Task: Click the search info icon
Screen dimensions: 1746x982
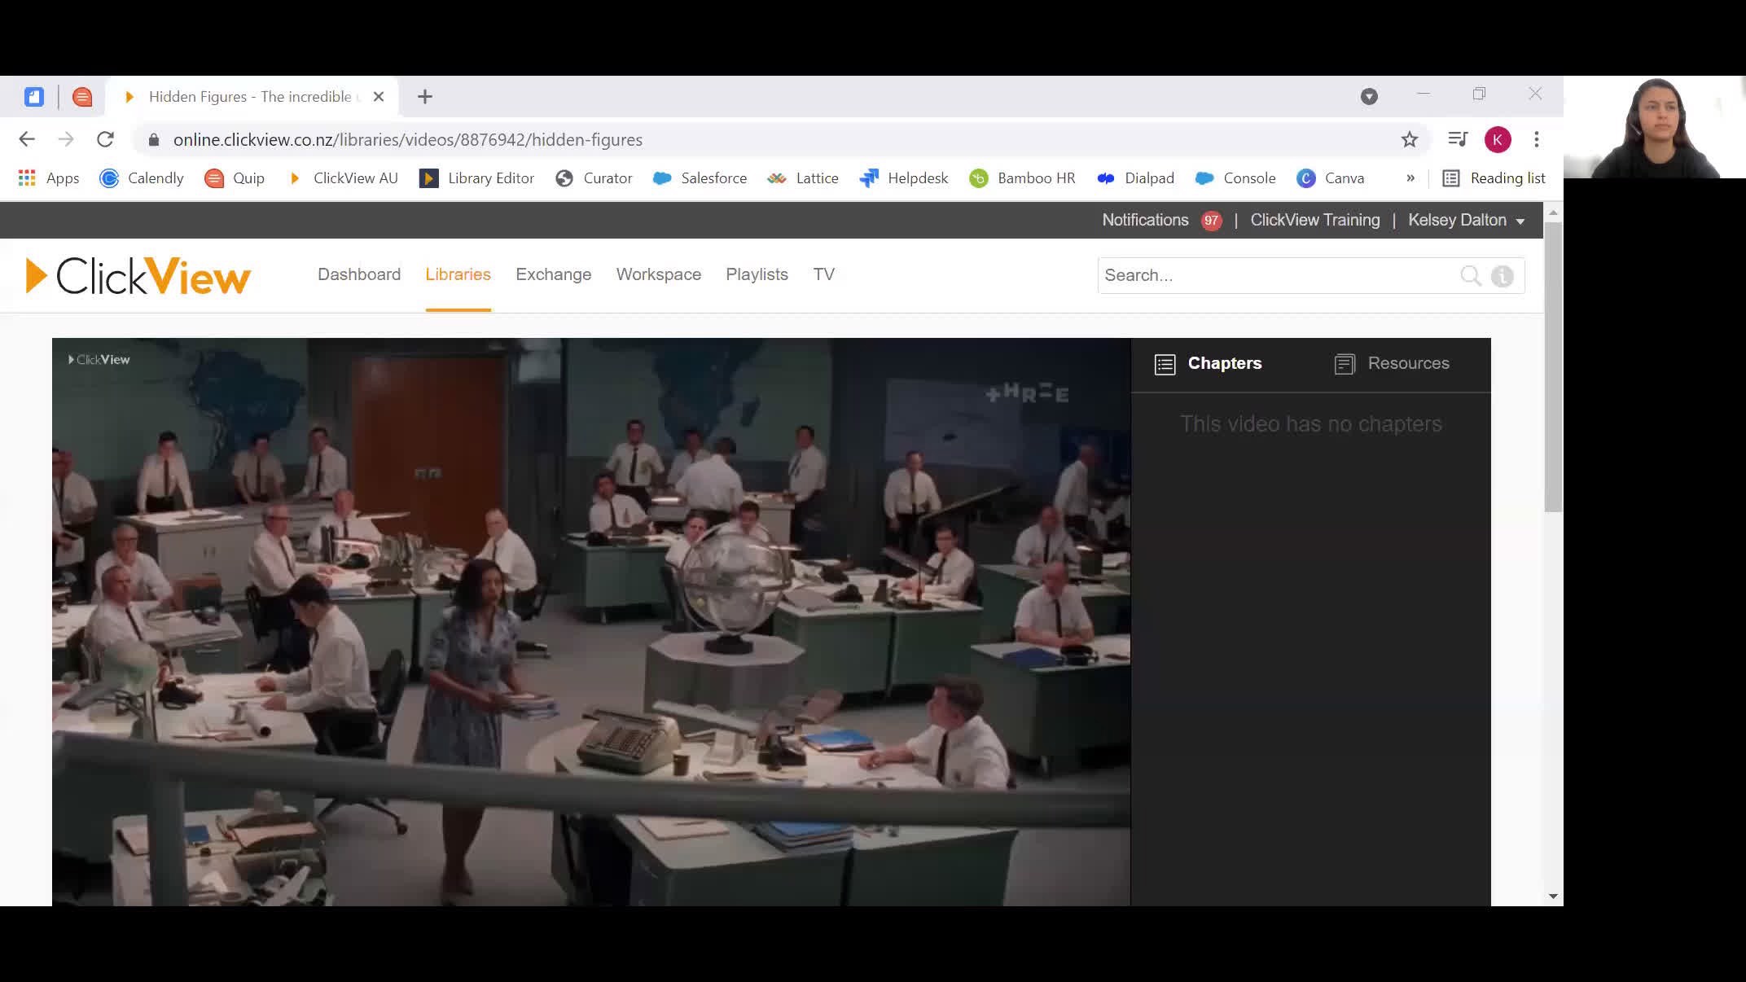Action: click(x=1503, y=276)
